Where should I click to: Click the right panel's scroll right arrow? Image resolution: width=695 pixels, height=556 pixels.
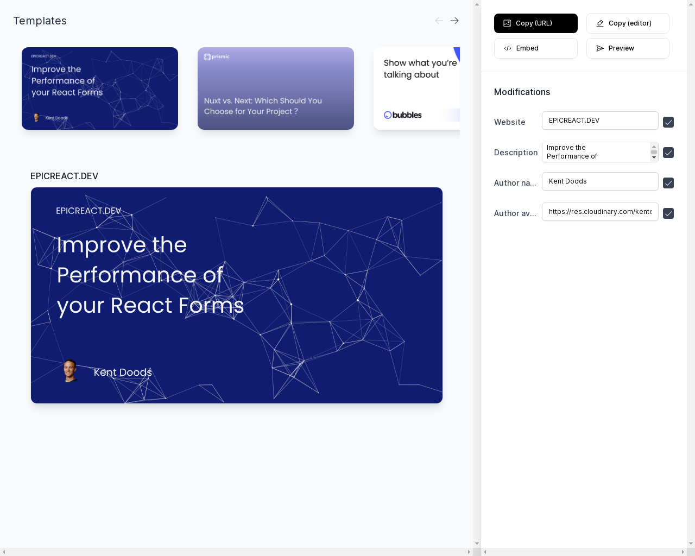pos(683,552)
